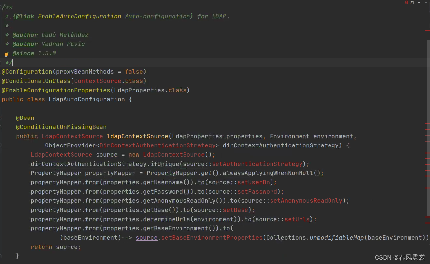Screen dimensions: 430x264
Task: Click the @Configuration annotation
Action: point(27,72)
